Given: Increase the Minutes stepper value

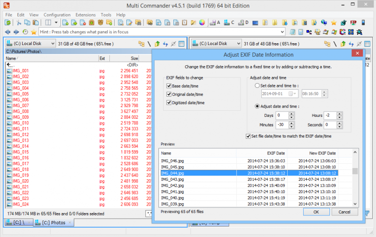Looking at the screenshot, I should pyautogui.click(x=291, y=123).
